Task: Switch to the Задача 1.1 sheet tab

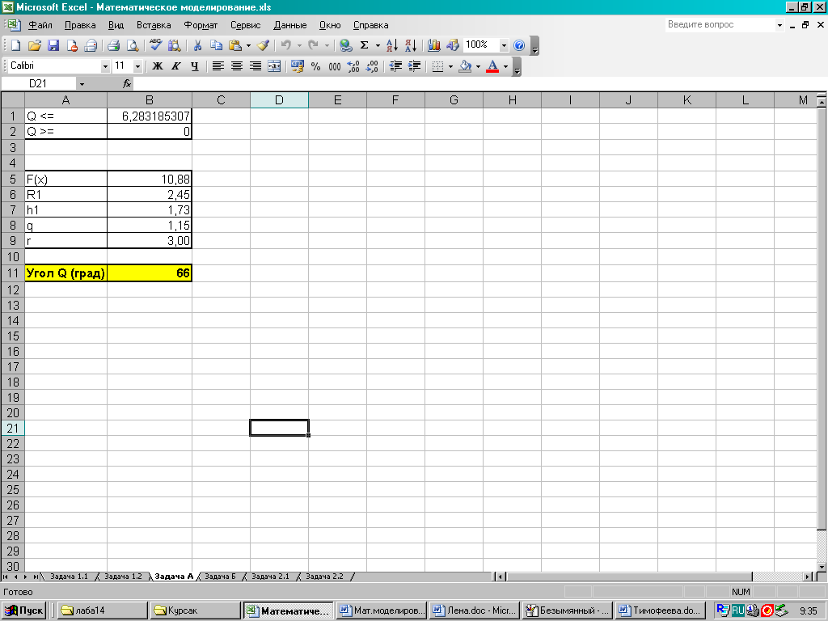Action: (70, 576)
